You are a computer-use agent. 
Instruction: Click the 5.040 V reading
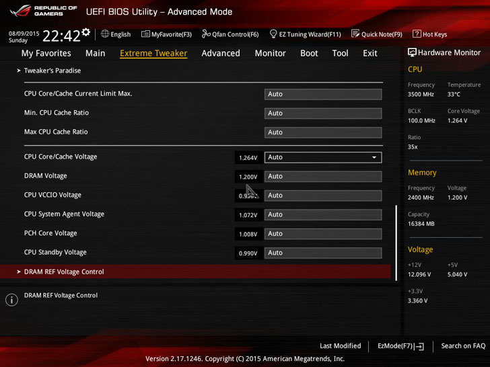click(x=458, y=275)
